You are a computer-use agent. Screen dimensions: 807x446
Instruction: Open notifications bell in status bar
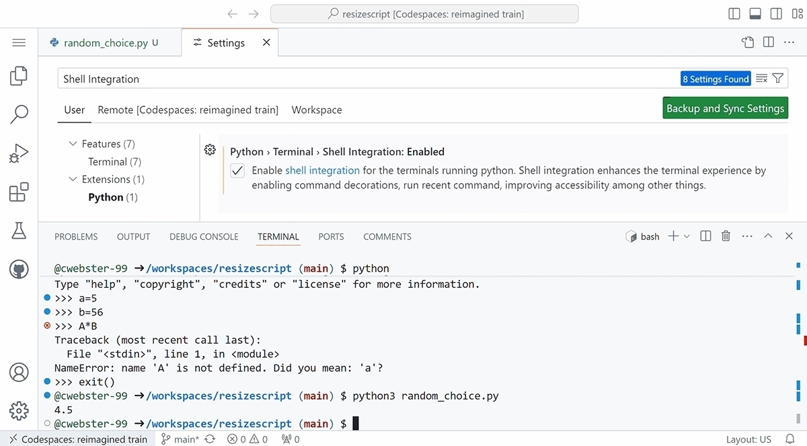tap(790, 439)
